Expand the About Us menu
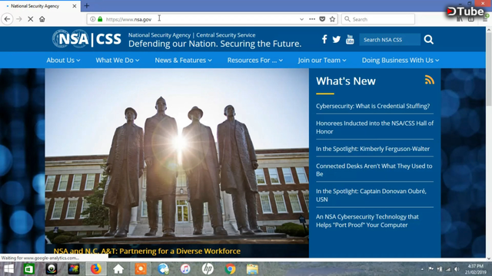The width and height of the screenshot is (492, 276). [63, 60]
